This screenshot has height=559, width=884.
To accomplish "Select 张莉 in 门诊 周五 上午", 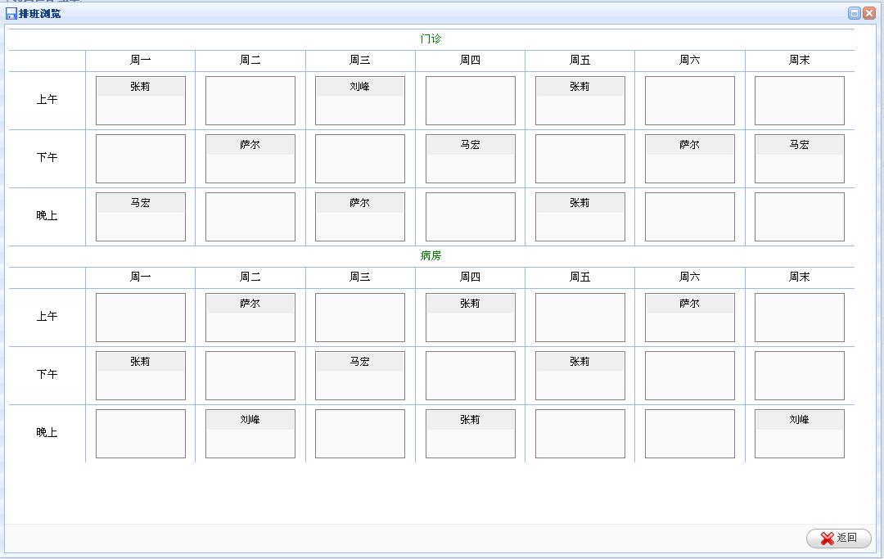I will pos(580,86).
